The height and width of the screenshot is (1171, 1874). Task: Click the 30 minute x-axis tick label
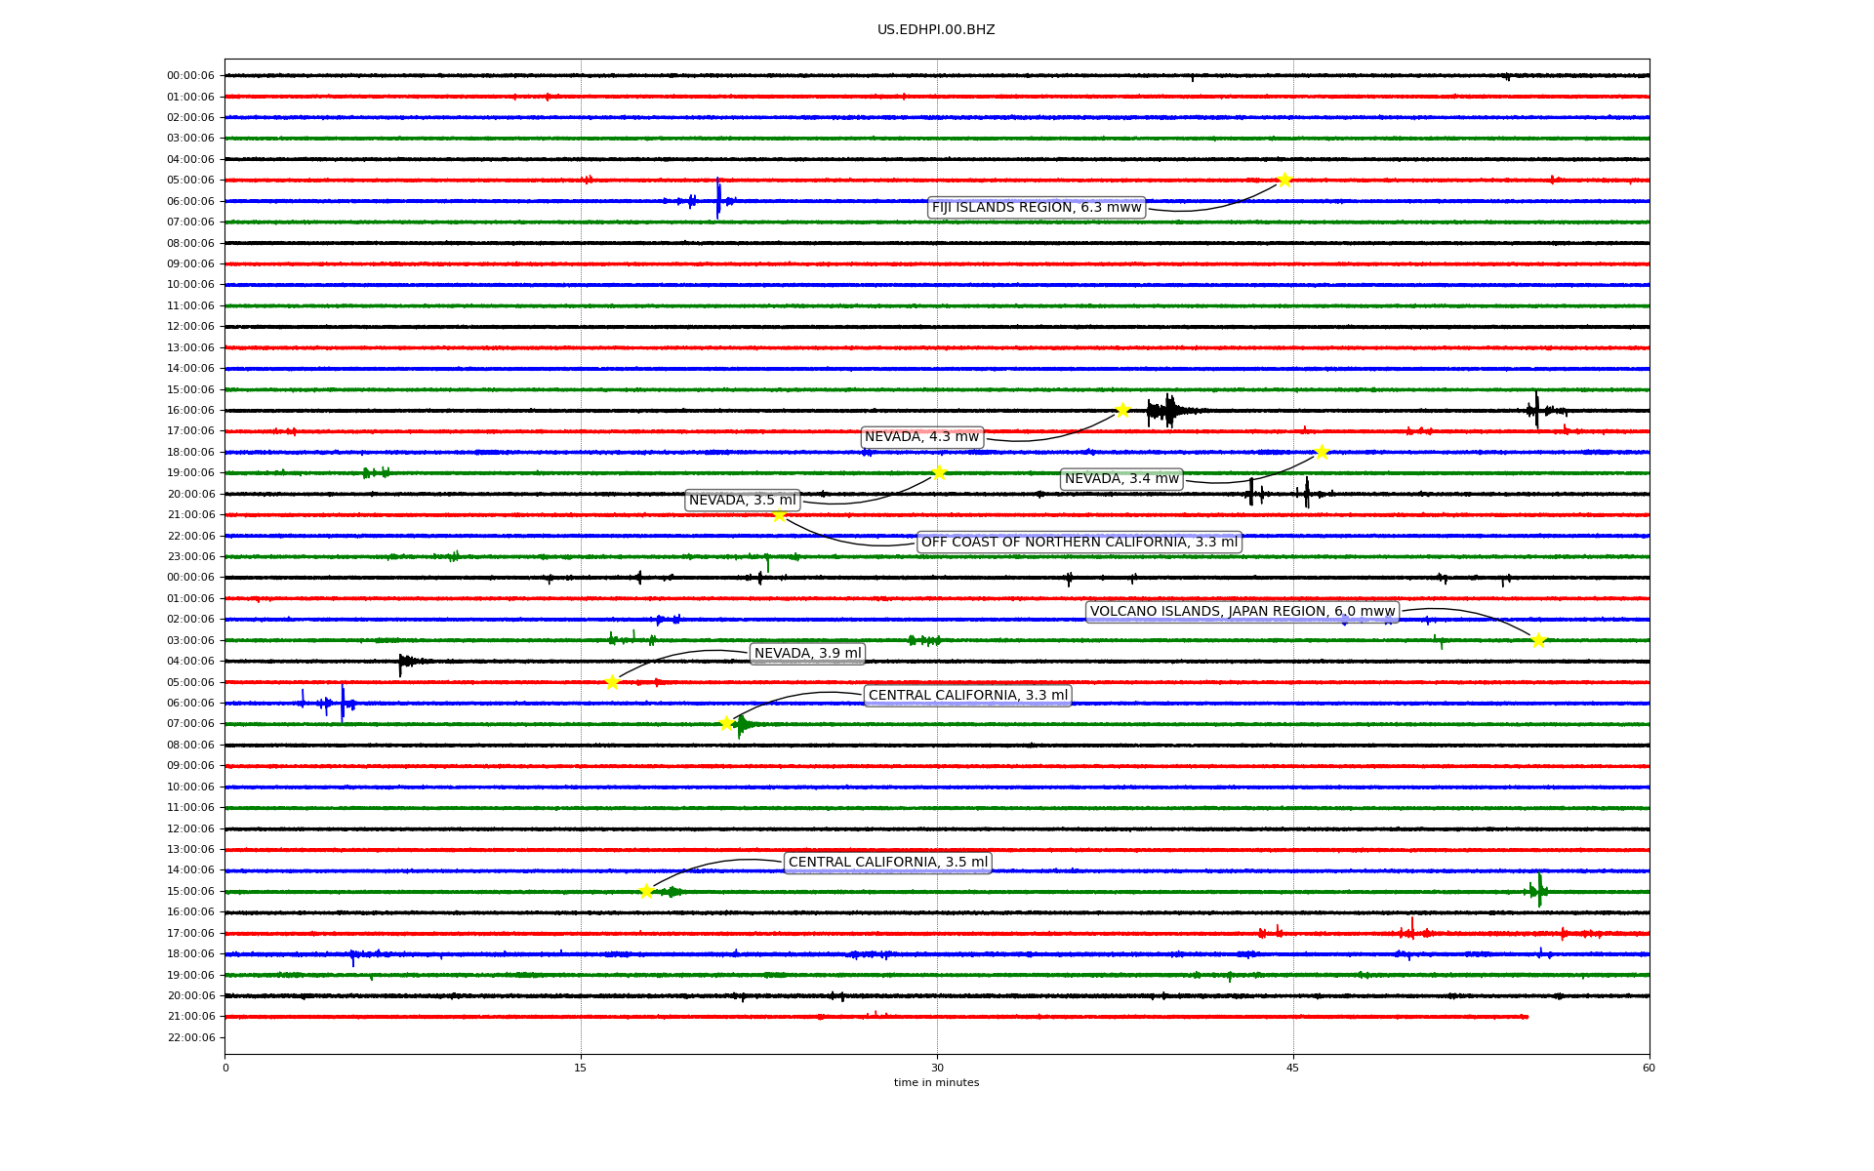click(x=937, y=1068)
